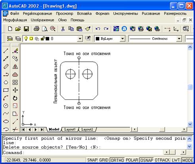This screenshot has height=164, width=195.
Task: Open the Просмотр menu
Action: pos(65,13)
